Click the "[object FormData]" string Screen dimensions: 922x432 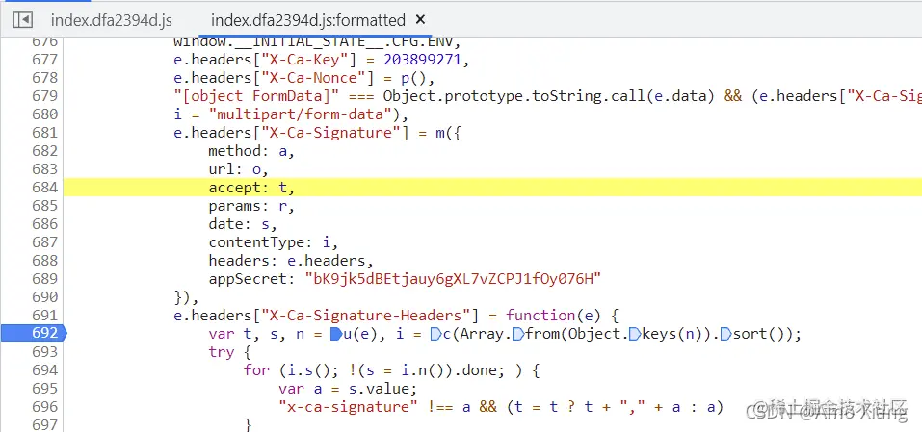point(256,95)
